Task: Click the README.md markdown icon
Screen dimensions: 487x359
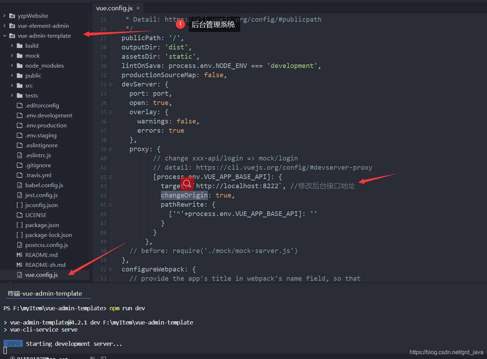Action: pyautogui.click(x=20, y=255)
